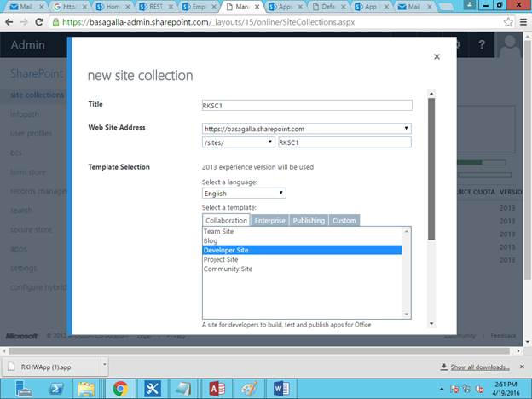Show hidden system tray icons
The height and width of the screenshot is (399, 532).
click(x=442, y=389)
